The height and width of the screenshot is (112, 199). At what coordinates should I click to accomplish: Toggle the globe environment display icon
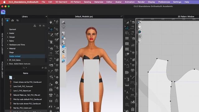pyautogui.click(x=63, y=61)
